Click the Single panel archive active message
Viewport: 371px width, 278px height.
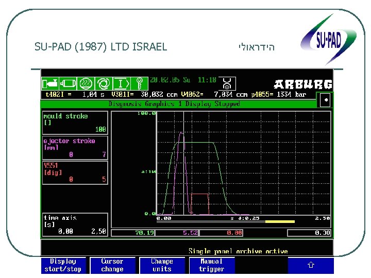click(238, 251)
